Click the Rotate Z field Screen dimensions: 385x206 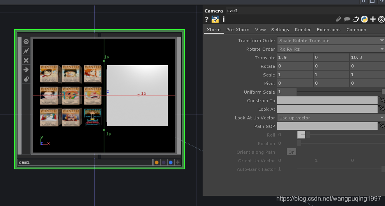367,66
